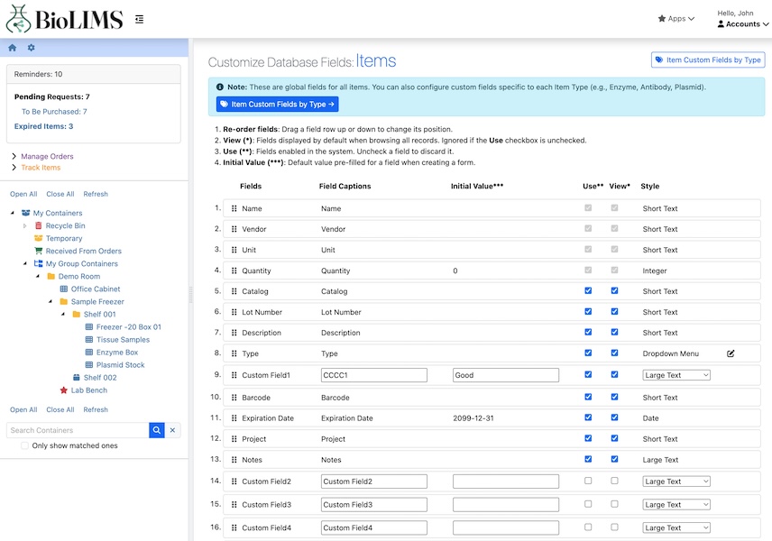Enable Use for Custom Field4

point(588,527)
